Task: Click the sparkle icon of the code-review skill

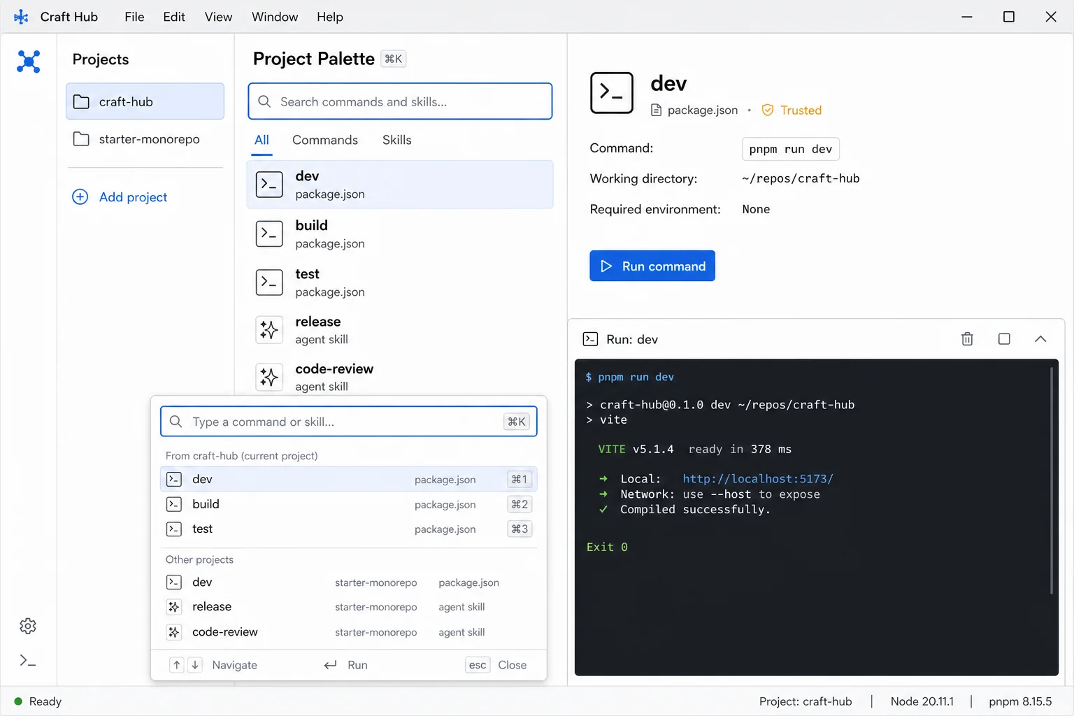Action: tap(269, 378)
